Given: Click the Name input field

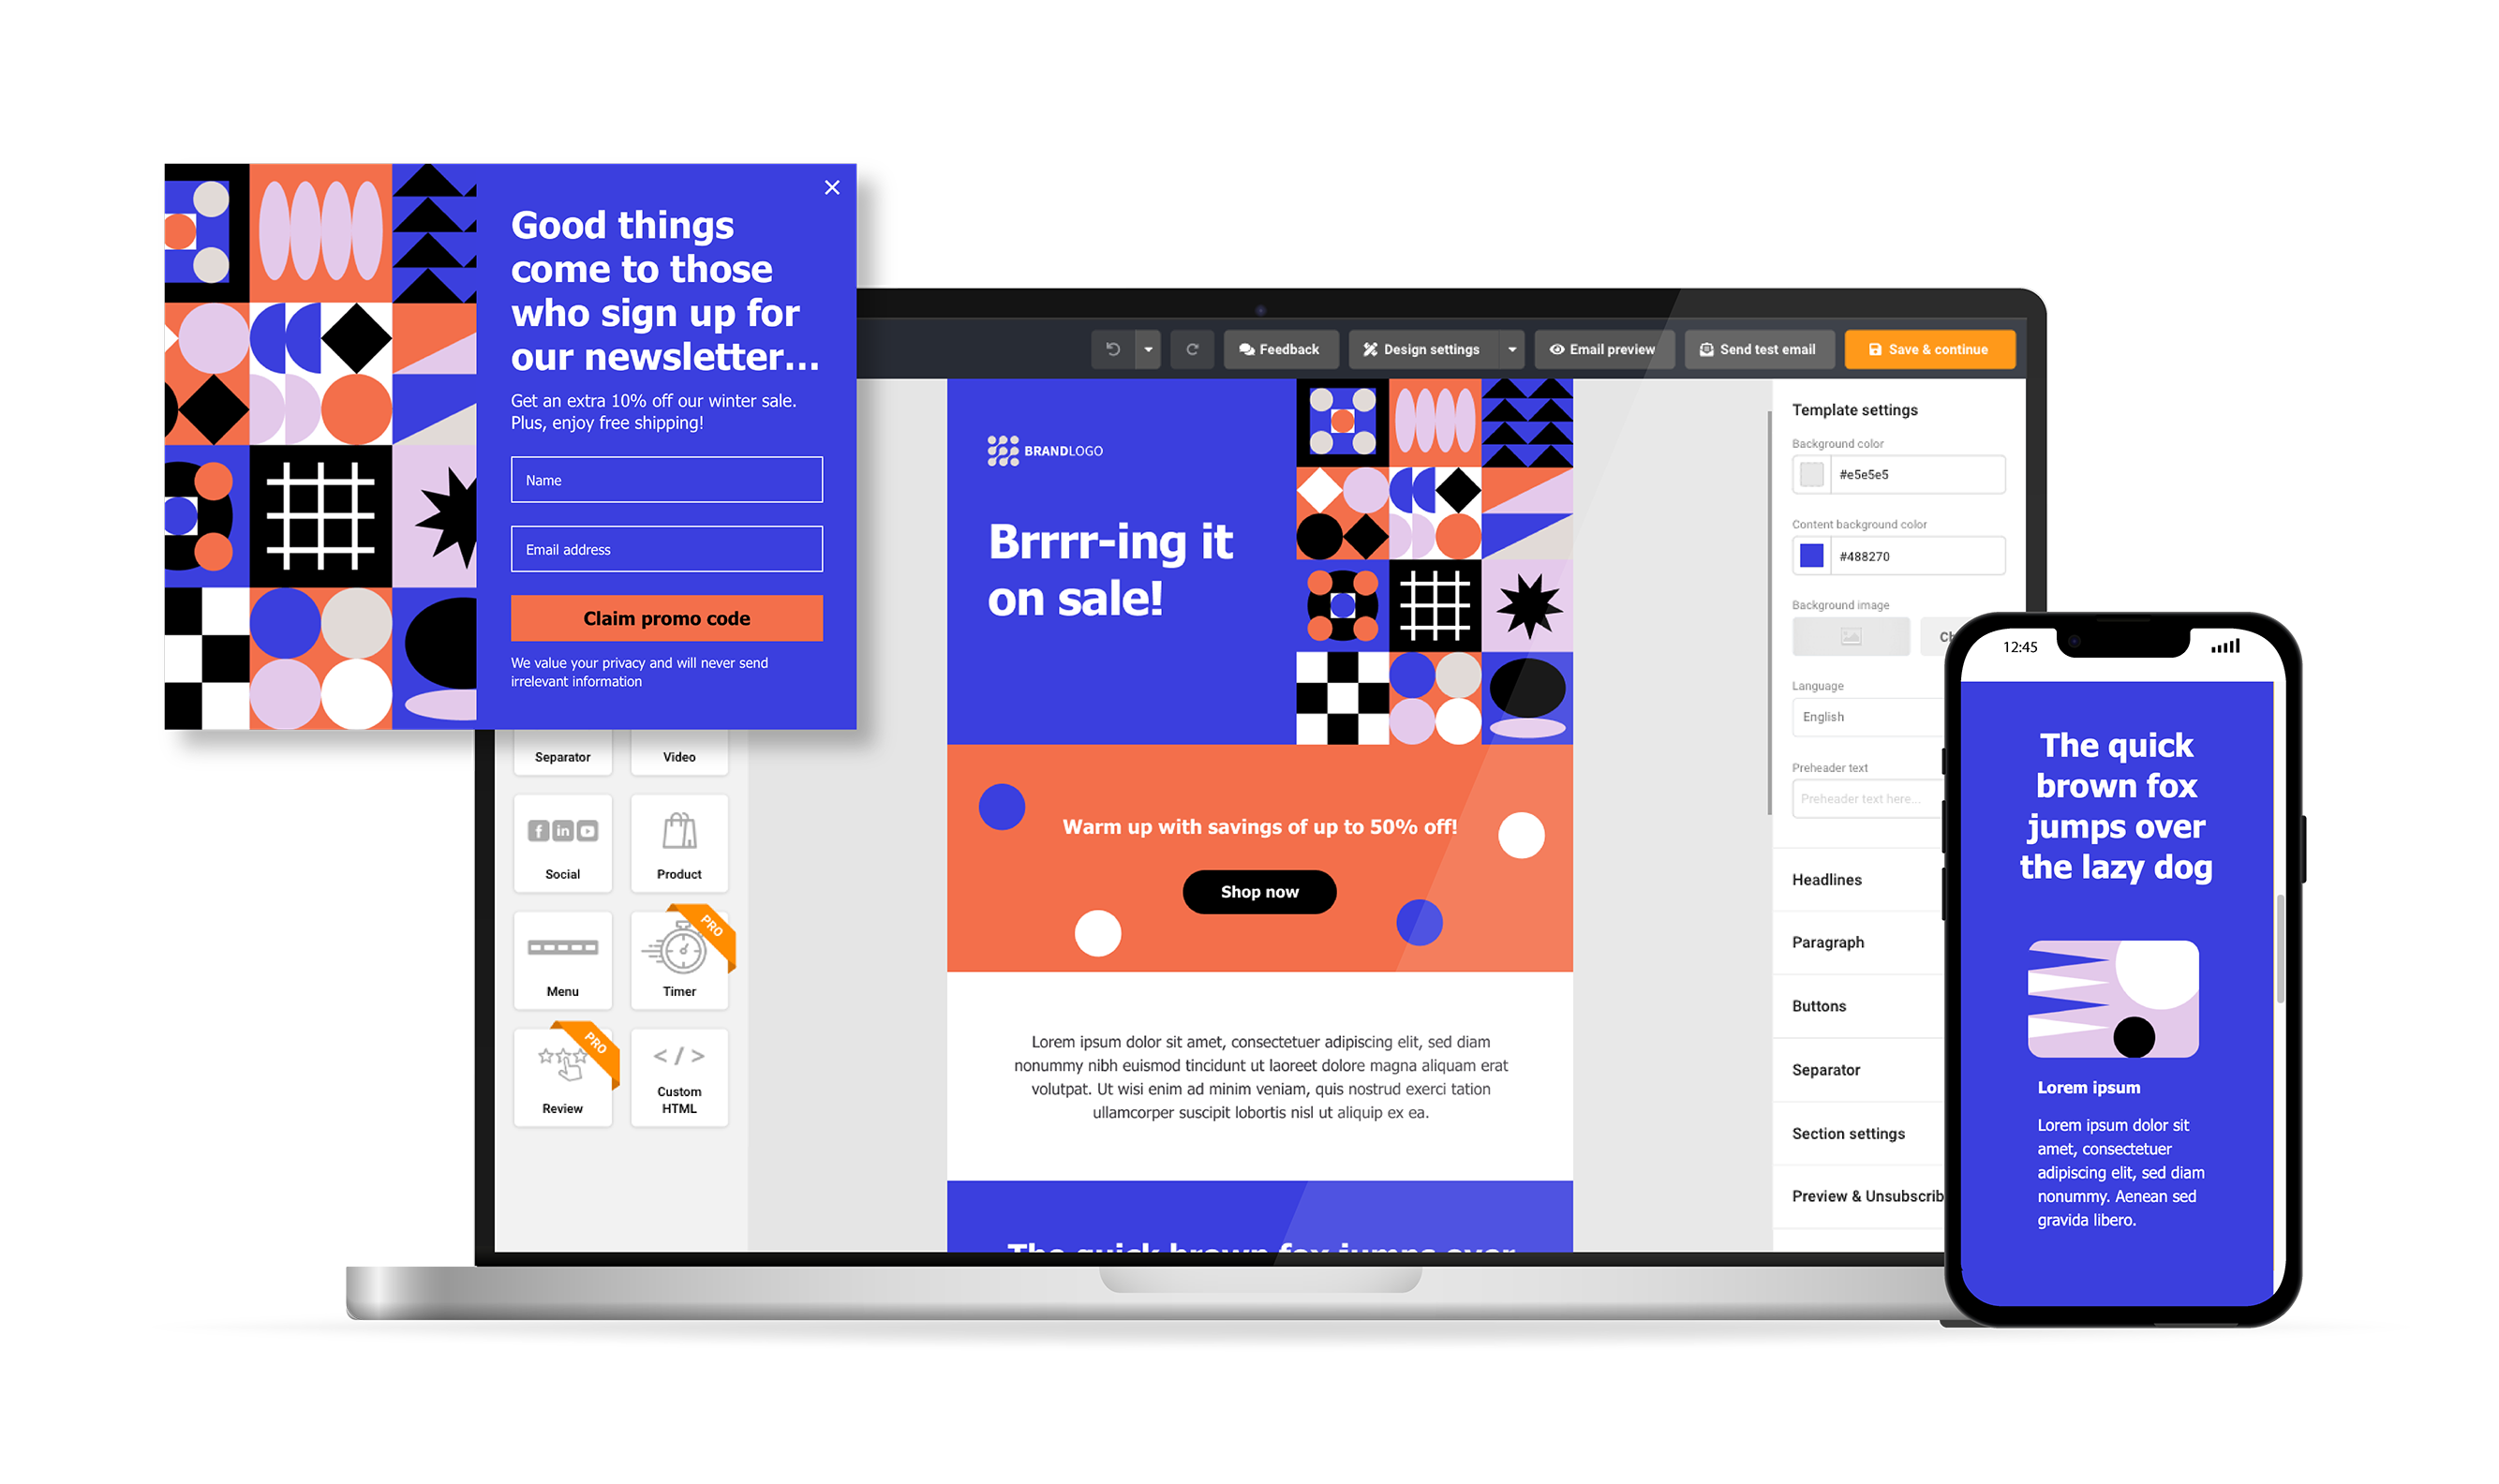Looking at the screenshot, I should click(x=666, y=481).
